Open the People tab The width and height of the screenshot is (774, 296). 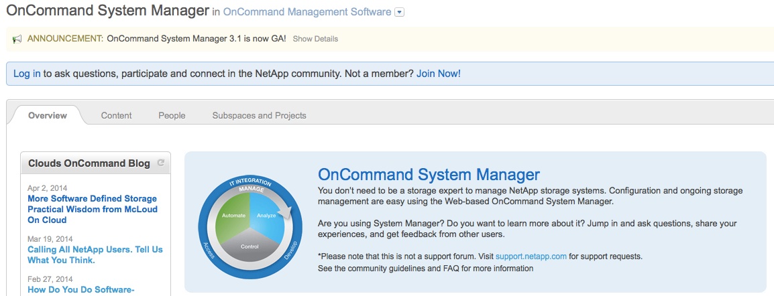click(172, 115)
